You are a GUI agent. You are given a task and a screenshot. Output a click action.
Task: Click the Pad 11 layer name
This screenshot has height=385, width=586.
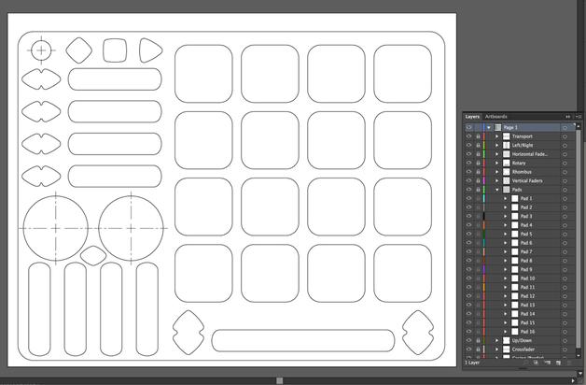pyautogui.click(x=527, y=287)
